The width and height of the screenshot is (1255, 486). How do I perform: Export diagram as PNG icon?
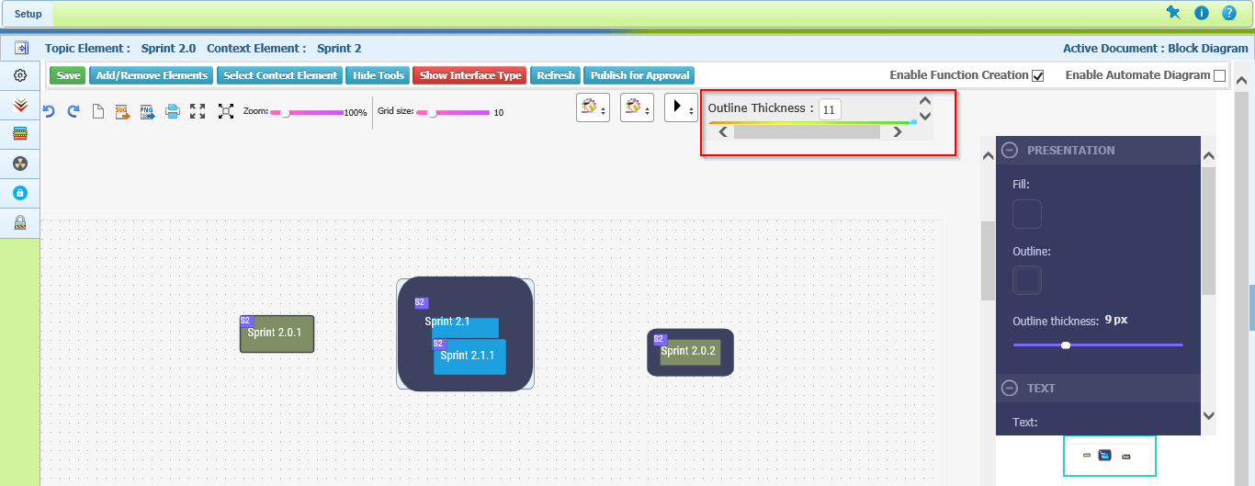tap(147, 111)
